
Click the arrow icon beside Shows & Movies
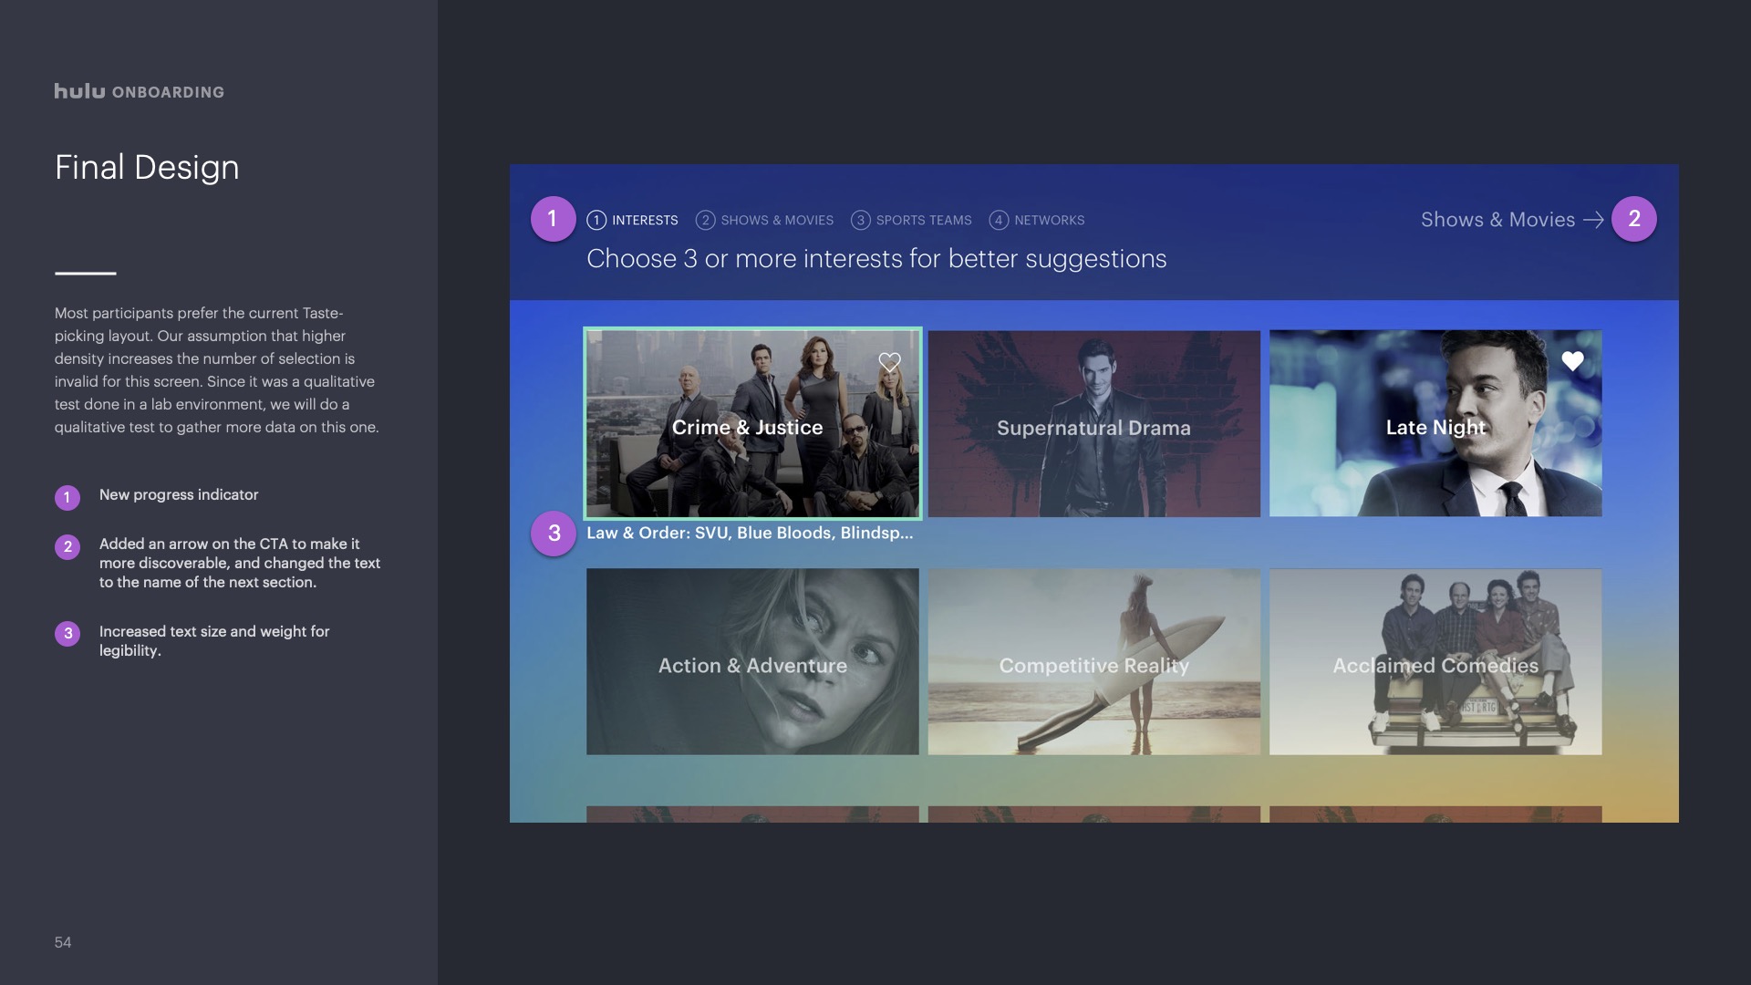tap(1593, 220)
